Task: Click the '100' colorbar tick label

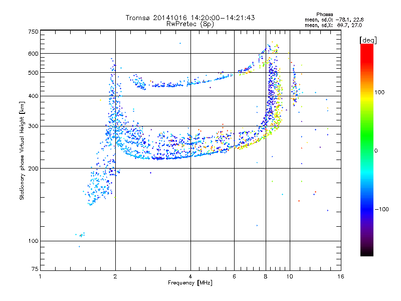Action: [379, 92]
